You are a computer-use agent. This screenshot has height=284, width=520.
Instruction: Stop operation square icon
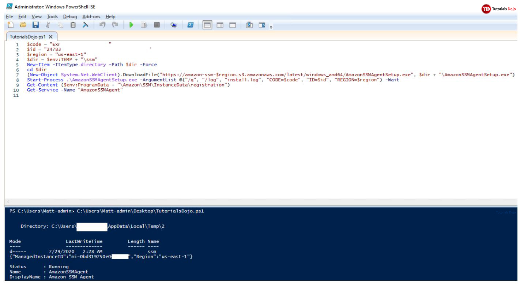[x=157, y=25]
